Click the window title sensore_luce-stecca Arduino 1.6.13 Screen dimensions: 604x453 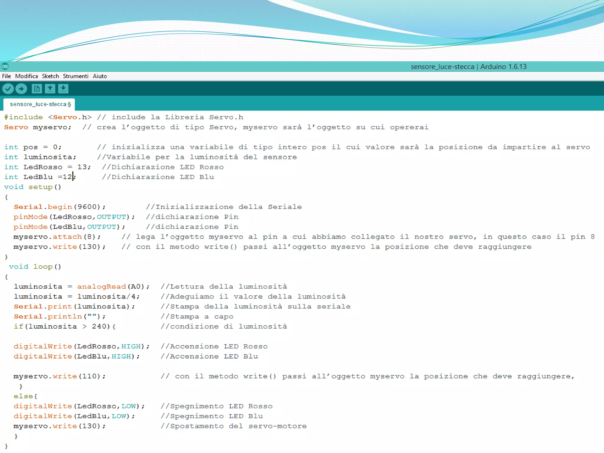coord(468,67)
